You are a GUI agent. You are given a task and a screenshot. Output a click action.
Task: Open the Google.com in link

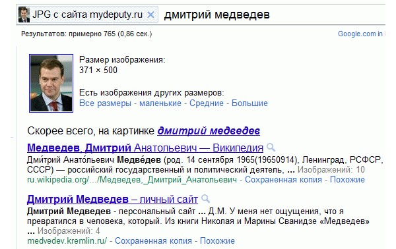pyautogui.click(x=360, y=34)
